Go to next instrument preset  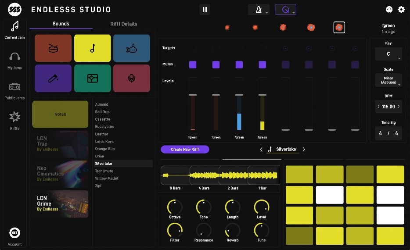304,149
